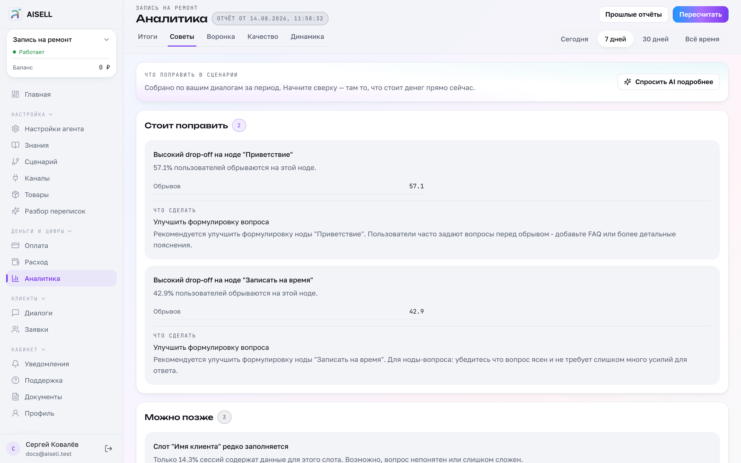Click the balance value 0 ₽

[x=104, y=67]
